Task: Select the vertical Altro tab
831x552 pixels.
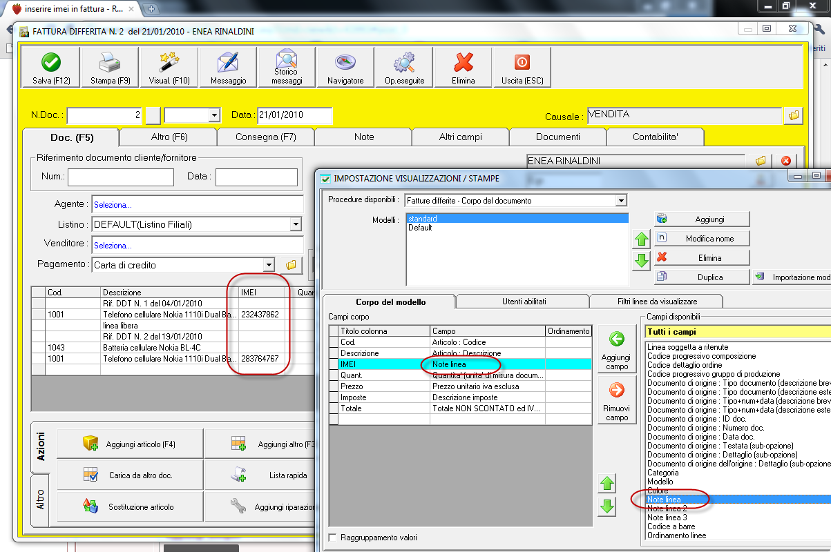Action: pos(41,499)
